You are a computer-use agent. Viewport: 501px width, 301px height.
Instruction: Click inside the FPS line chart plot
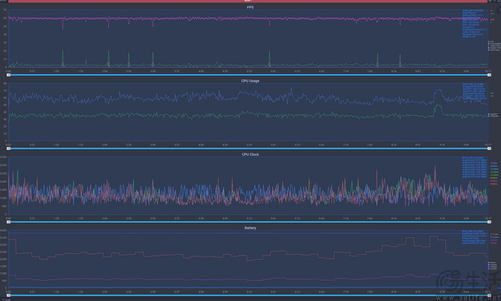248,38
